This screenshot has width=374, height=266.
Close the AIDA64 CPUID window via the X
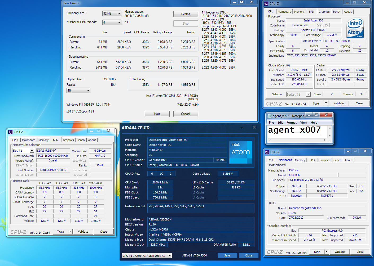[x=254, y=127]
